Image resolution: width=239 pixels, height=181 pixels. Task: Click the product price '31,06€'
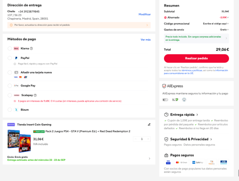(x=38, y=139)
